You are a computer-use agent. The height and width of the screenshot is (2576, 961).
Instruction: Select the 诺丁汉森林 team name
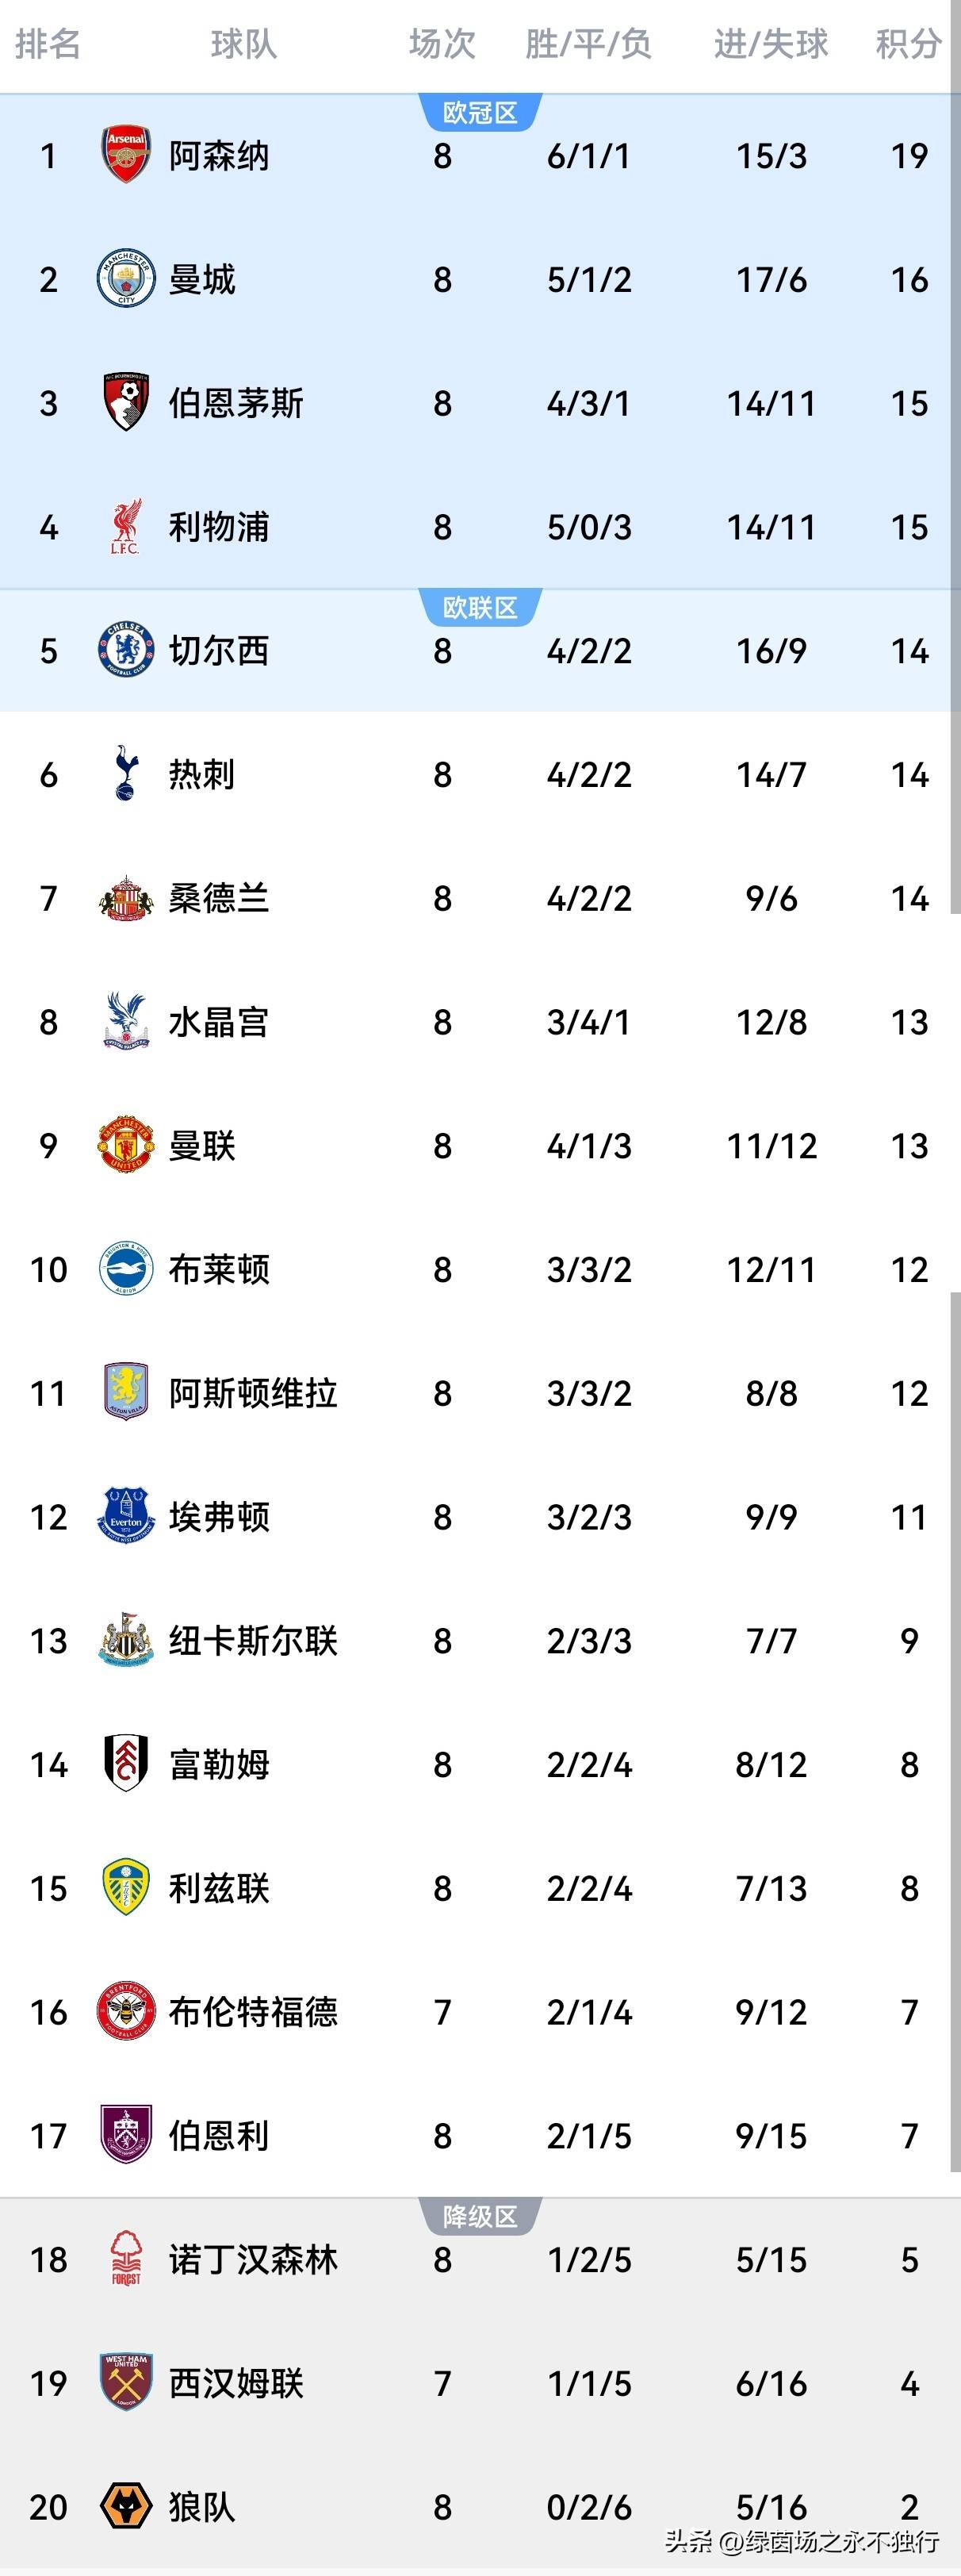point(253,2259)
